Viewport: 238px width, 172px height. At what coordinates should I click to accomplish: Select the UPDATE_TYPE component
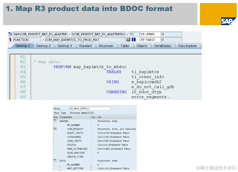(75, 157)
